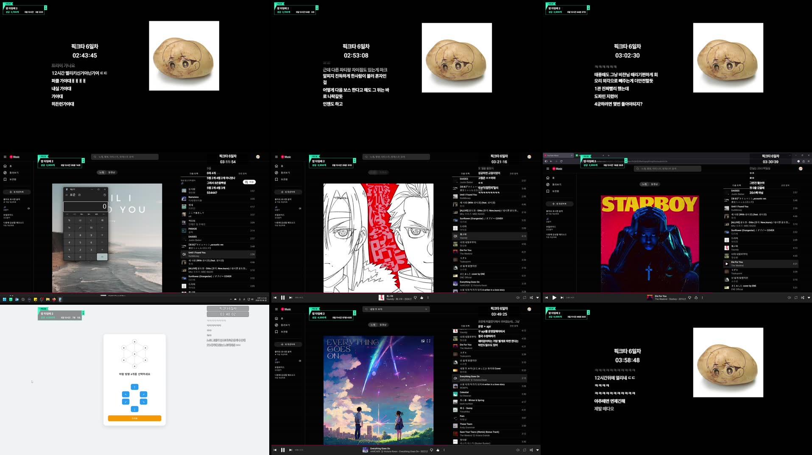Collapse the player arrow in 03:49:25 panel
This screenshot has width=812, height=455.
[538, 450]
